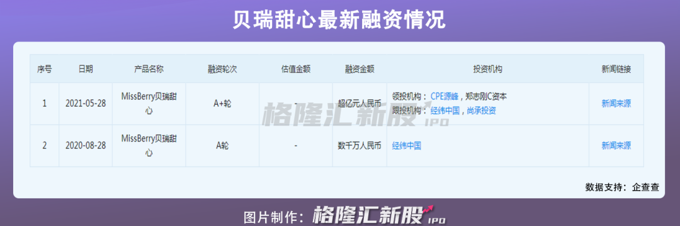Select the 产品名称 column header
680x226 pixels.
149,68
